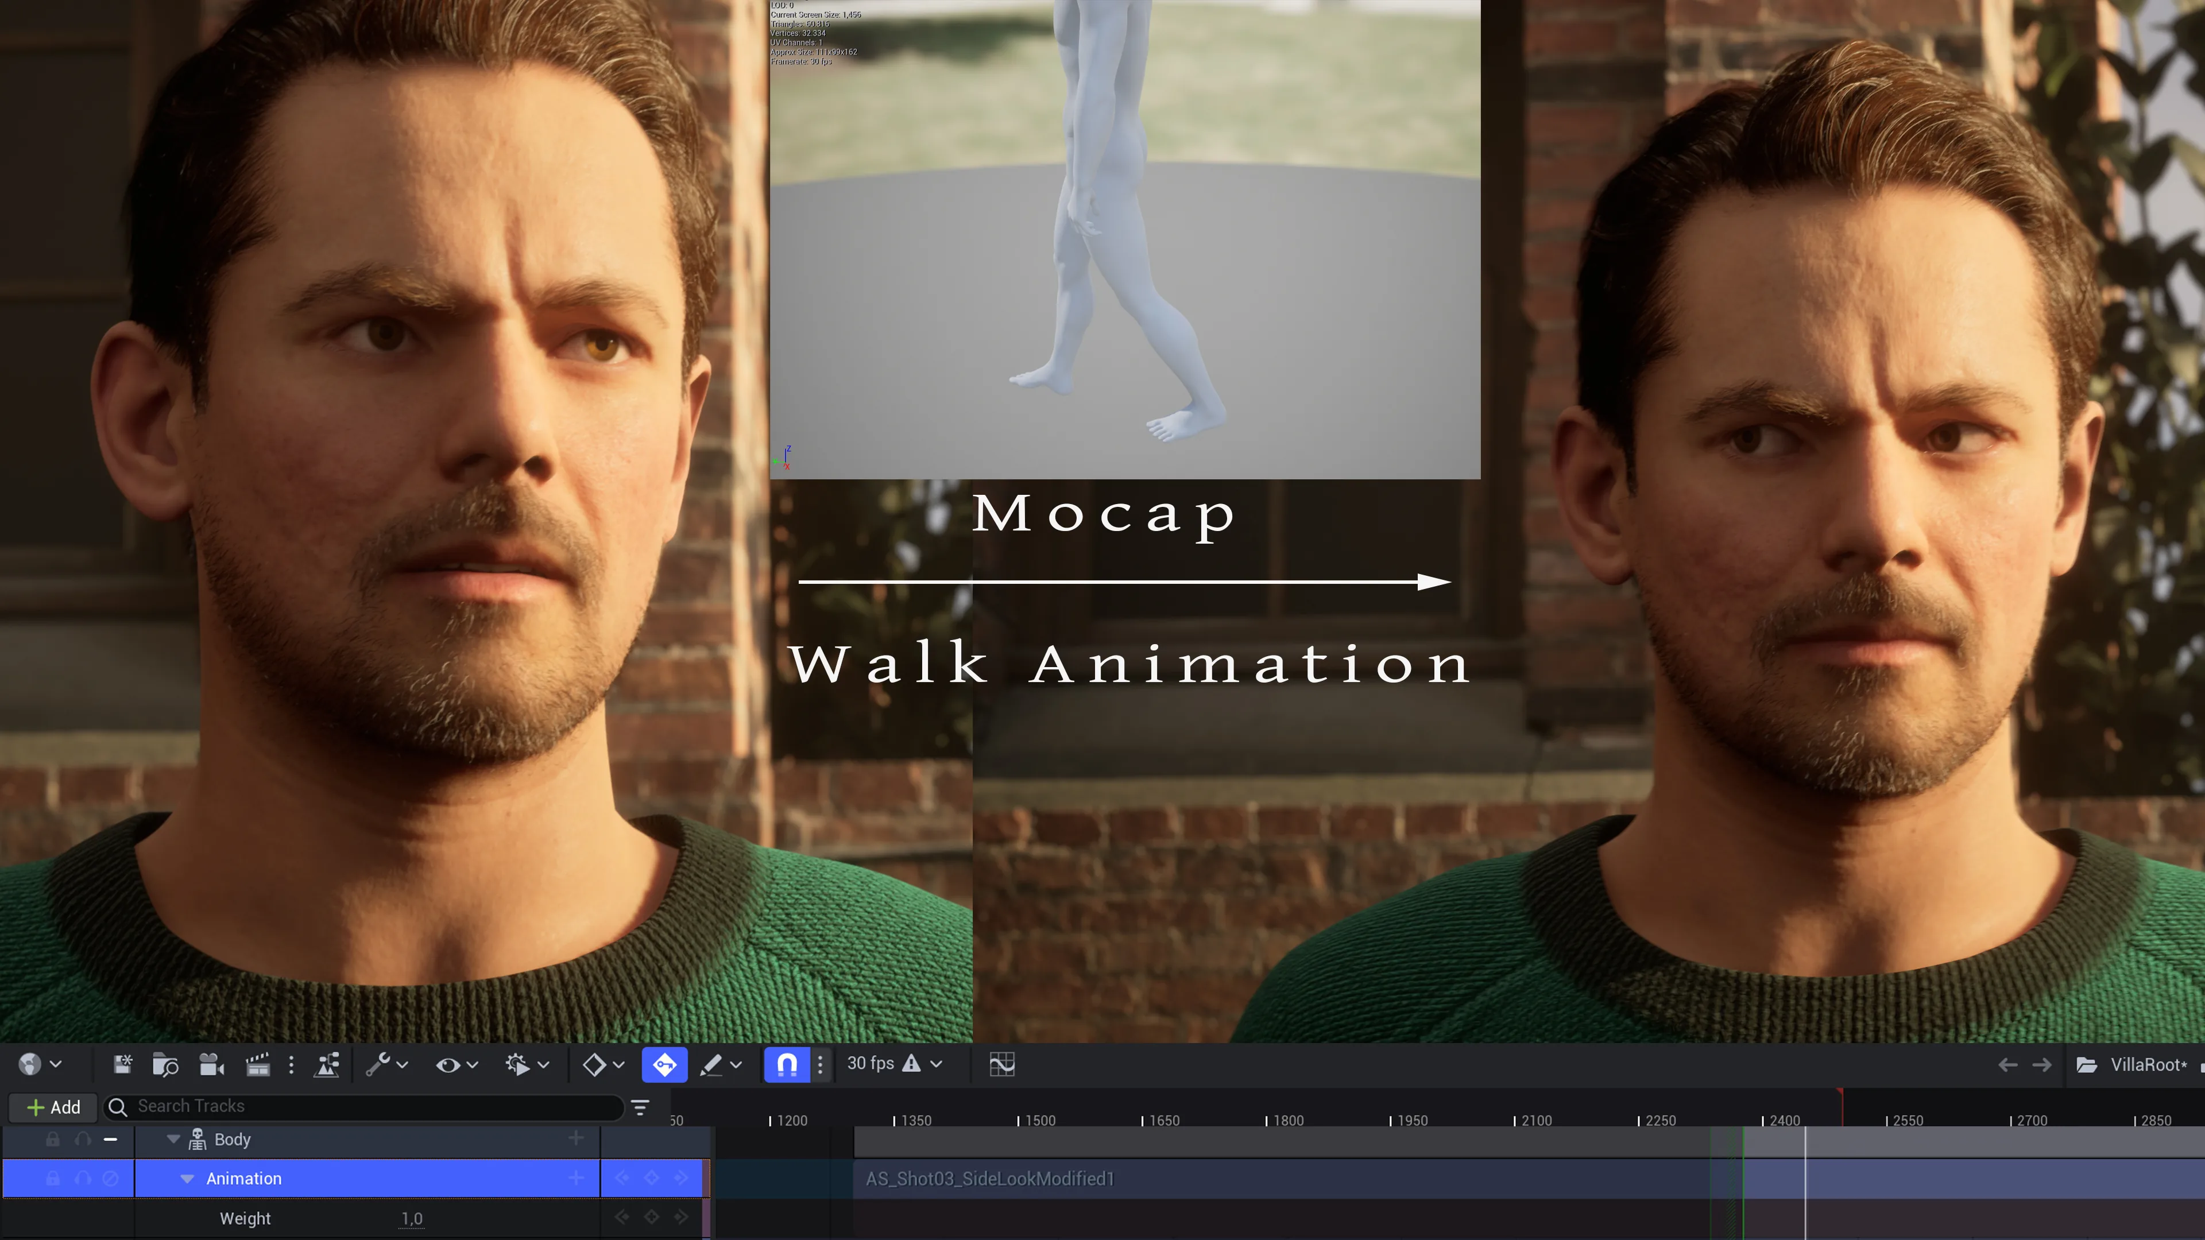Select the Animation track row
The height and width of the screenshot is (1240, 2205).
(x=356, y=1179)
